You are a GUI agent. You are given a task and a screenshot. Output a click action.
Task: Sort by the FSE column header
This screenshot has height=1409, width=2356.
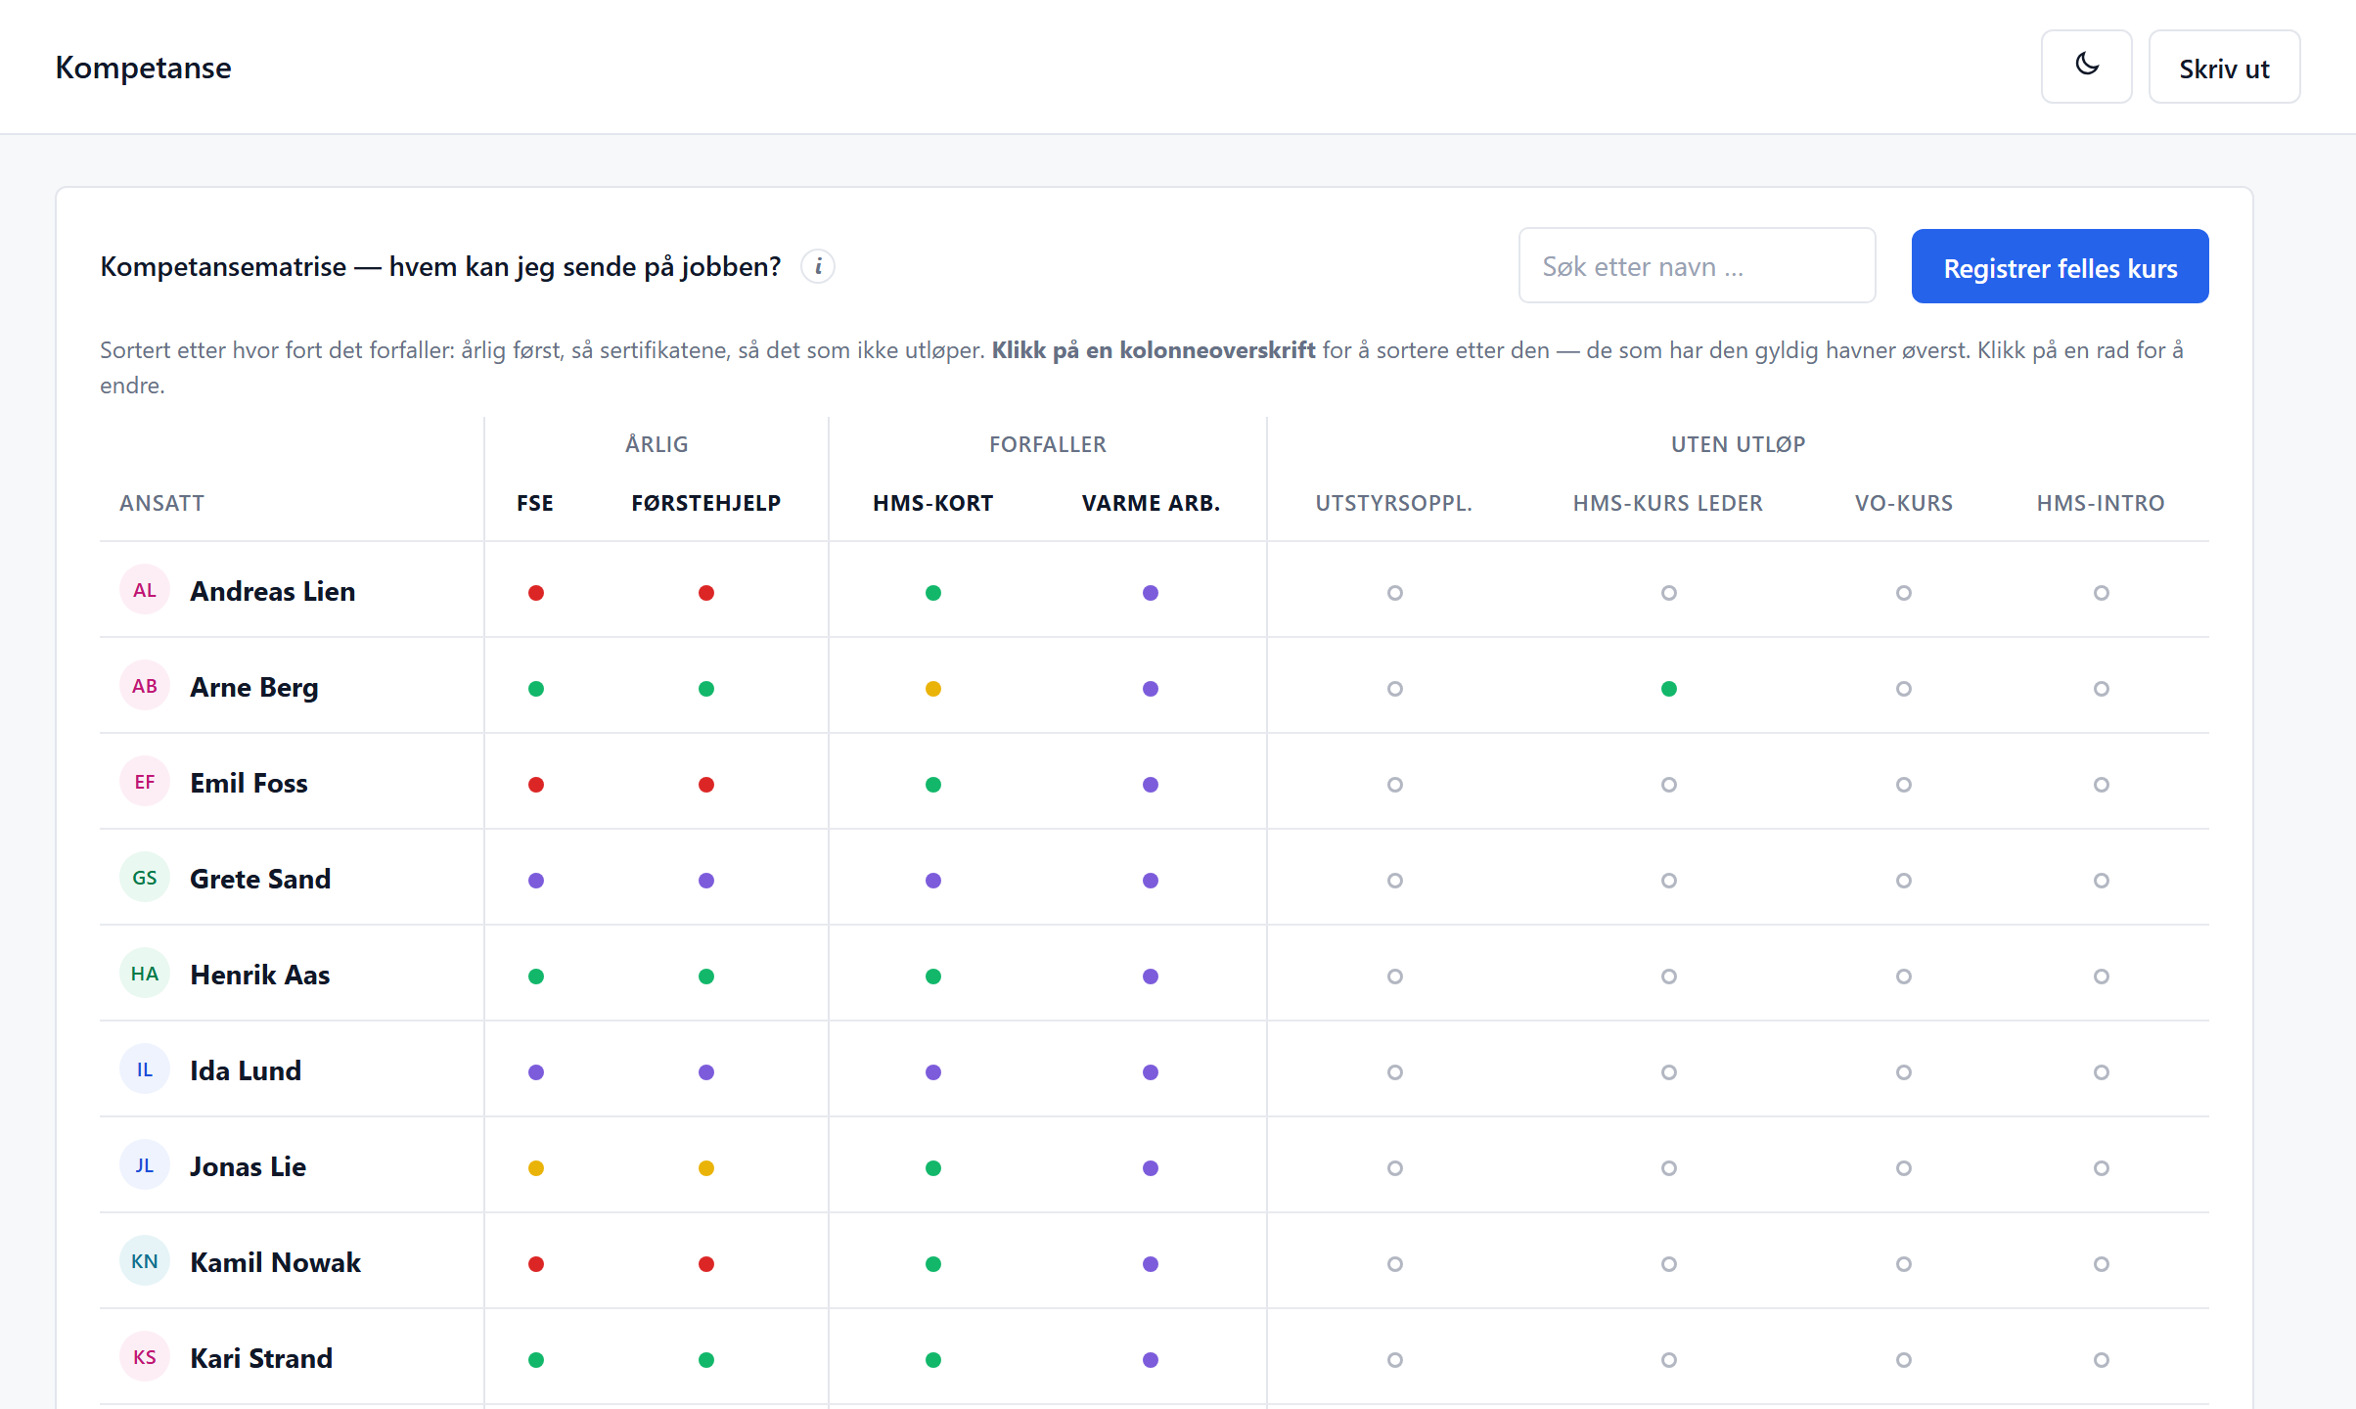(x=535, y=503)
